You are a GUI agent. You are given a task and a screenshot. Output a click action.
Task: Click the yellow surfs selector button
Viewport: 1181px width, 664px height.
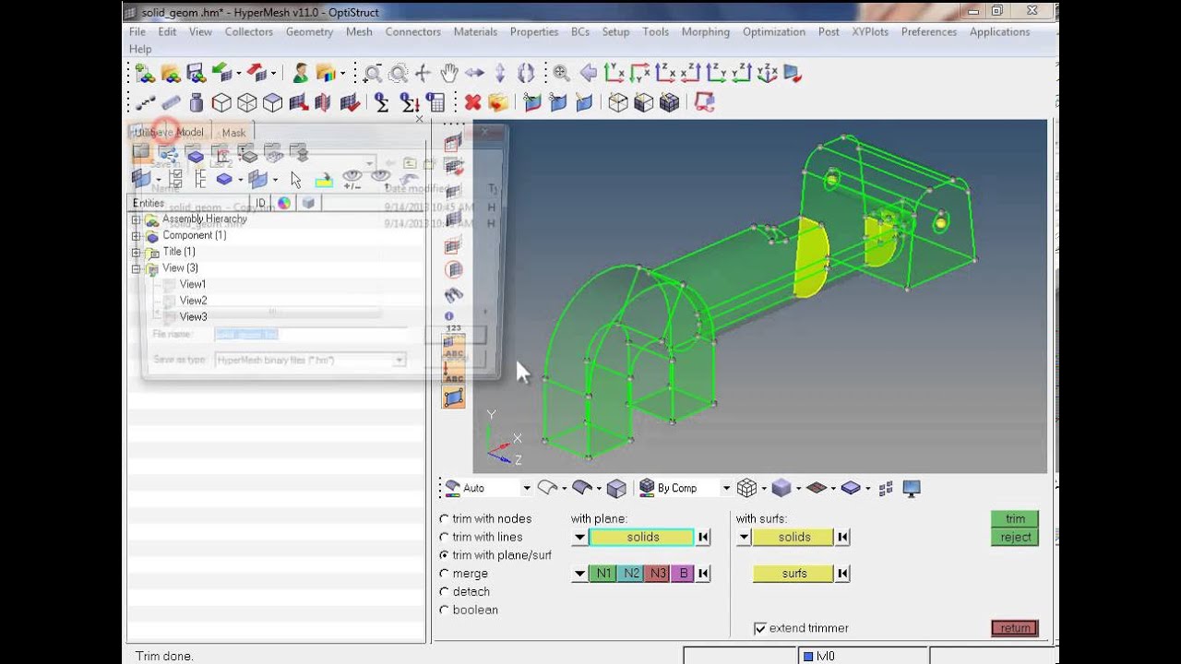pos(793,574)
